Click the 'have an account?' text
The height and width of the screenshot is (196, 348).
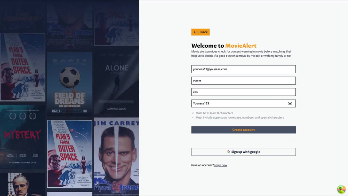point(203,165)
